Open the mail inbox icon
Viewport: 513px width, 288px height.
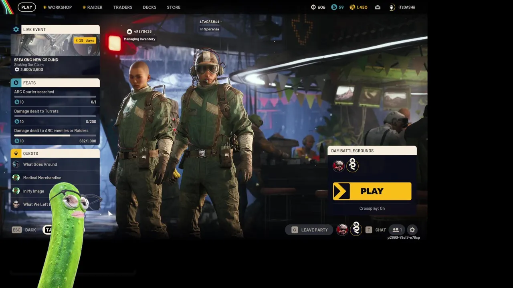378,7
